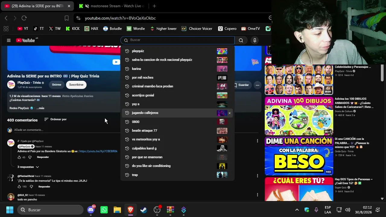Screen dimensions: 386x217
Task: Open WhatsApp from the taskbar
Action: coord(104,210)
